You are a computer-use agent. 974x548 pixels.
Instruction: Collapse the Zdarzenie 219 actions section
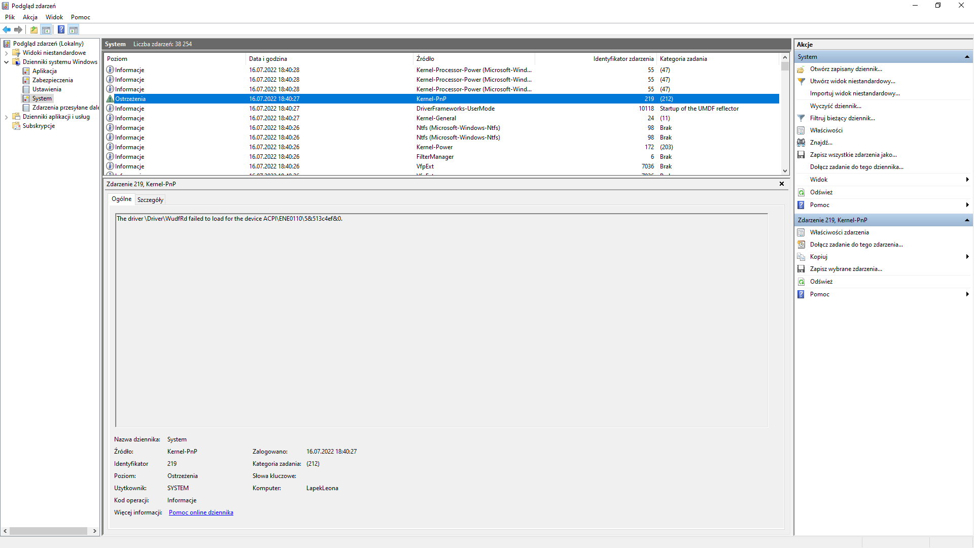point(967,220)
